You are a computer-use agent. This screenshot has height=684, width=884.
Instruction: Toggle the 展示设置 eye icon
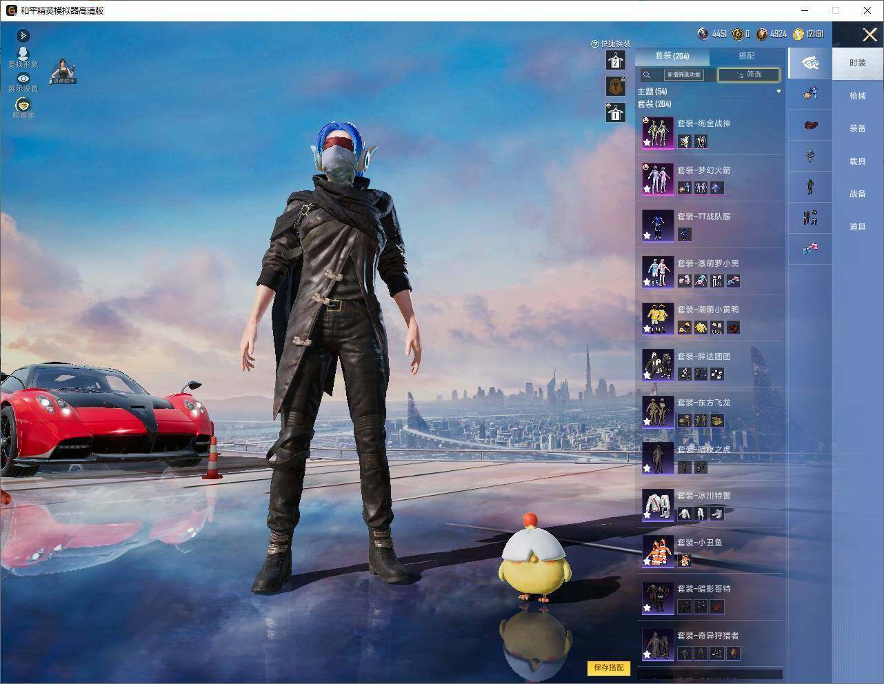[23, 79]
